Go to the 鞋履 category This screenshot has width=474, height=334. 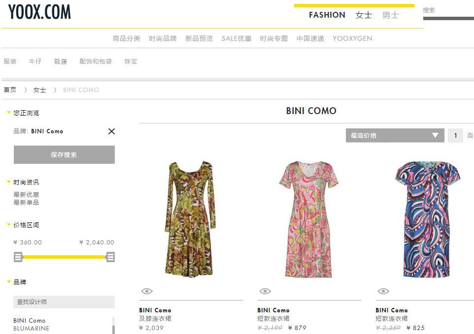coord(61,61)
